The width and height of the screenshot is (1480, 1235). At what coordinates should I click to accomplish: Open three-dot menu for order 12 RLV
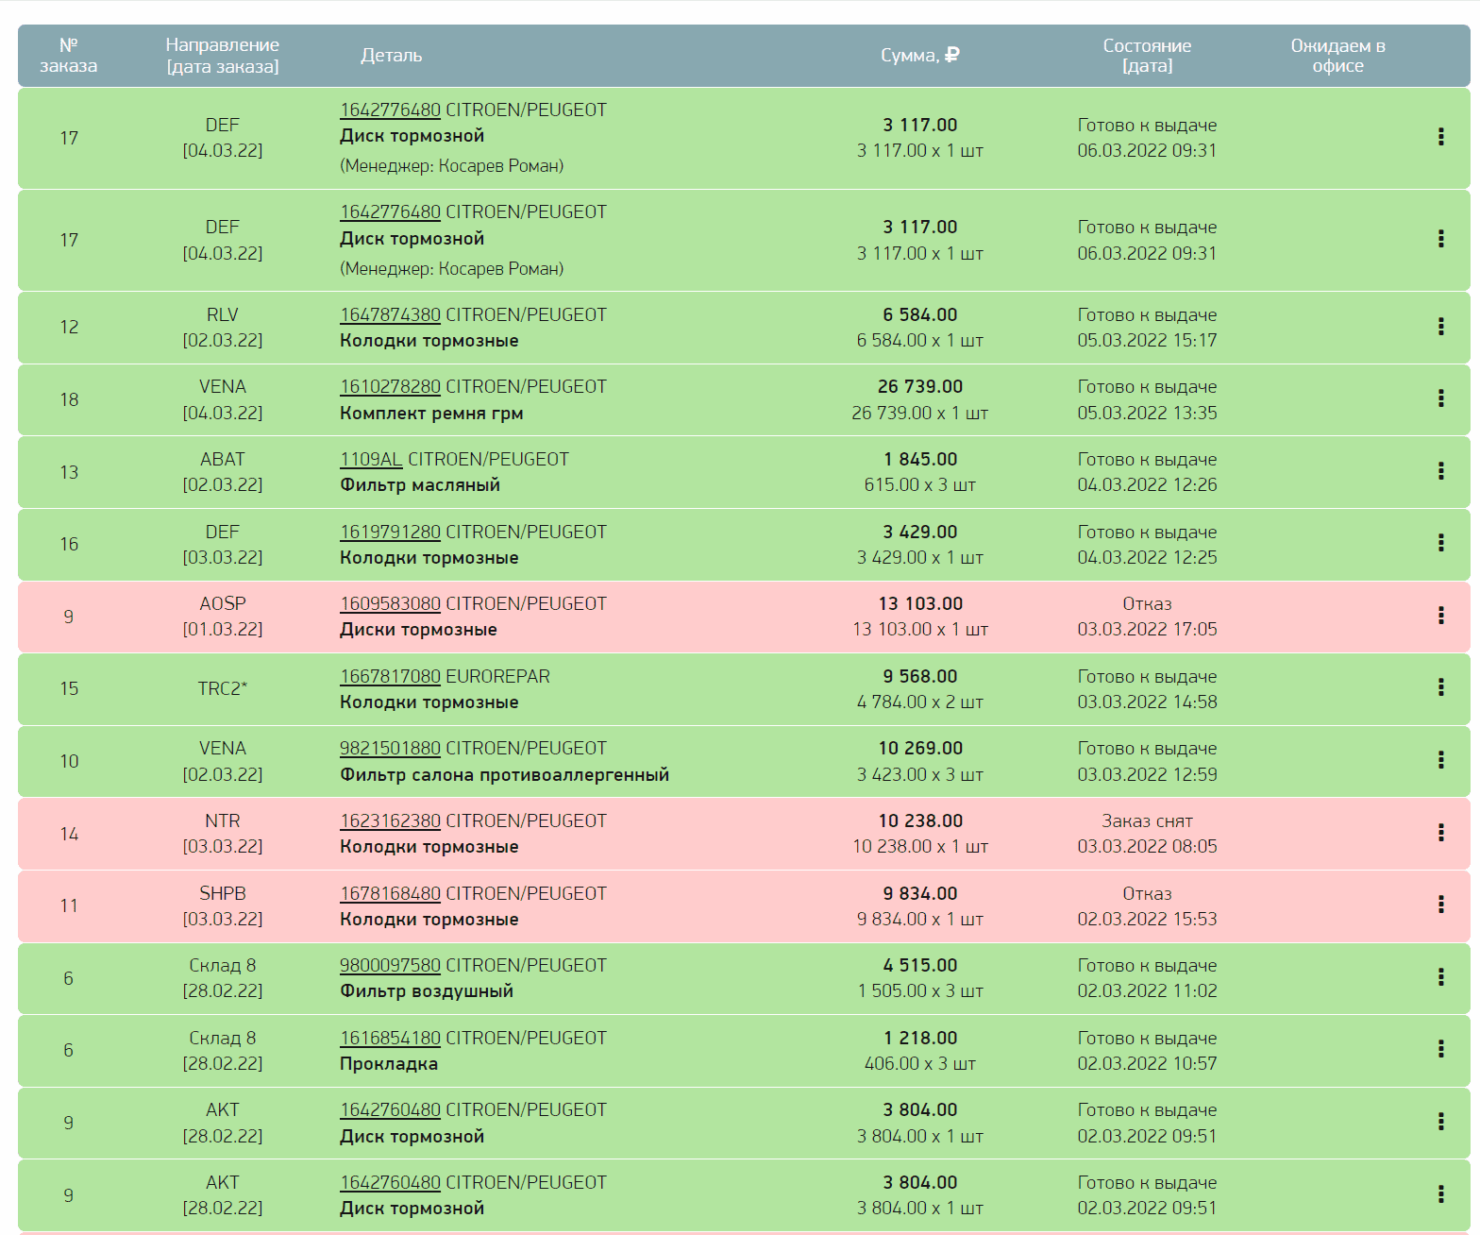1440,327
